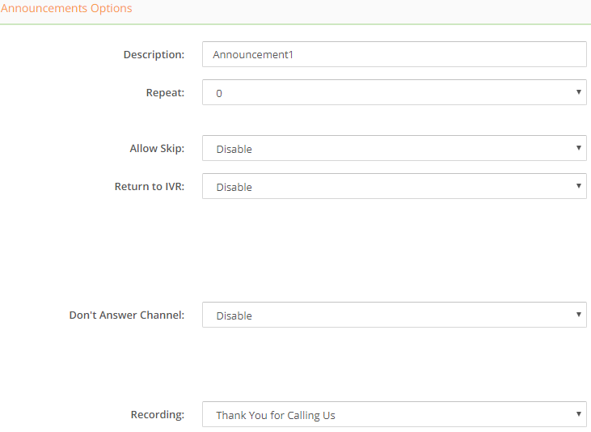The width and height of the screenshot is (591, 432).
Task: Click the Recording: field label
Action: tap(158, 415)
